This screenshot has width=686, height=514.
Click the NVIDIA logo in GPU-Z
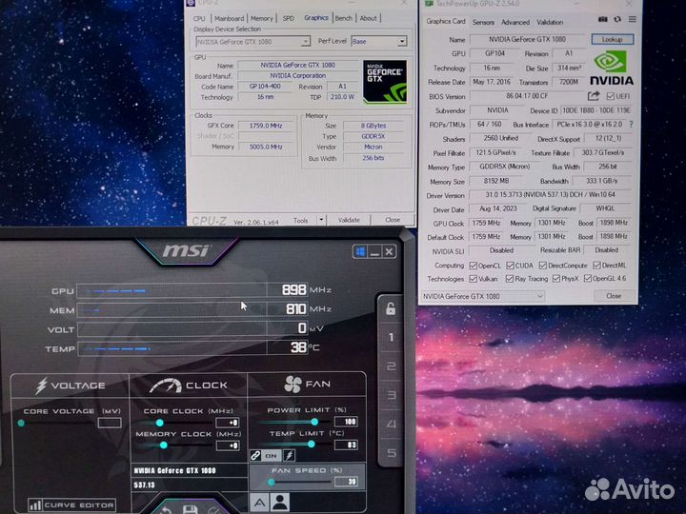[x=611, y=69]
